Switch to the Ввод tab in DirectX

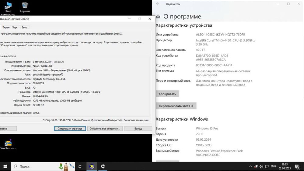24,27
